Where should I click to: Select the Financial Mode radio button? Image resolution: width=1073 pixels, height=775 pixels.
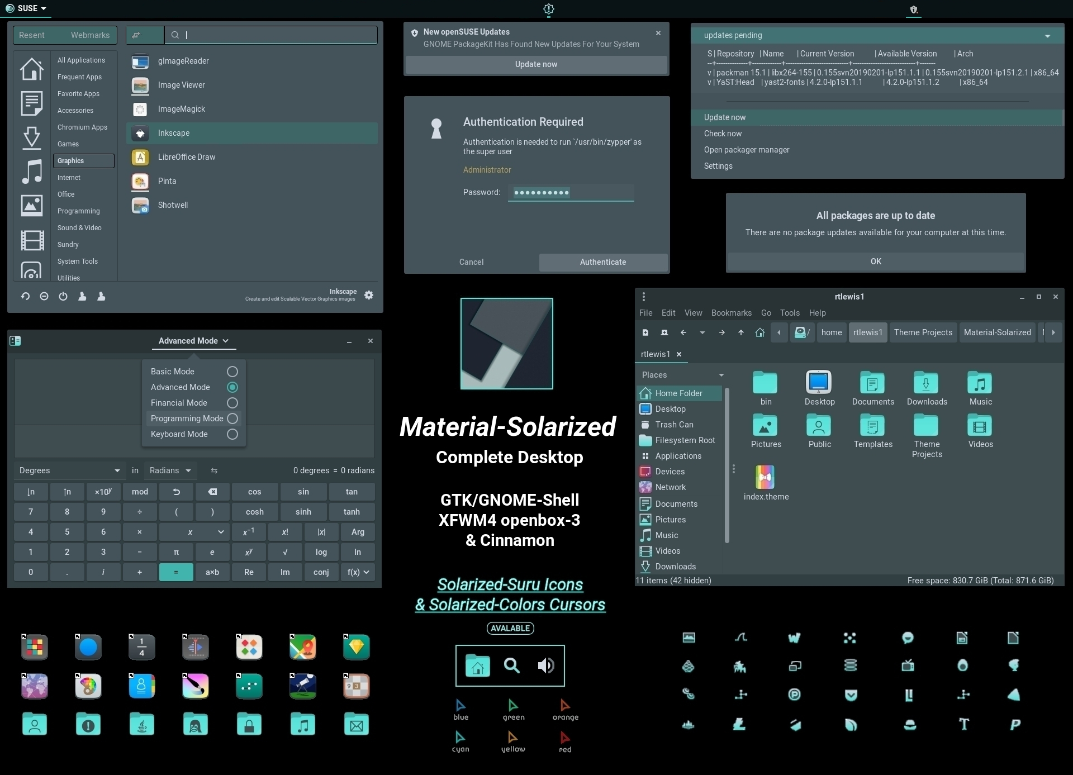232,403
